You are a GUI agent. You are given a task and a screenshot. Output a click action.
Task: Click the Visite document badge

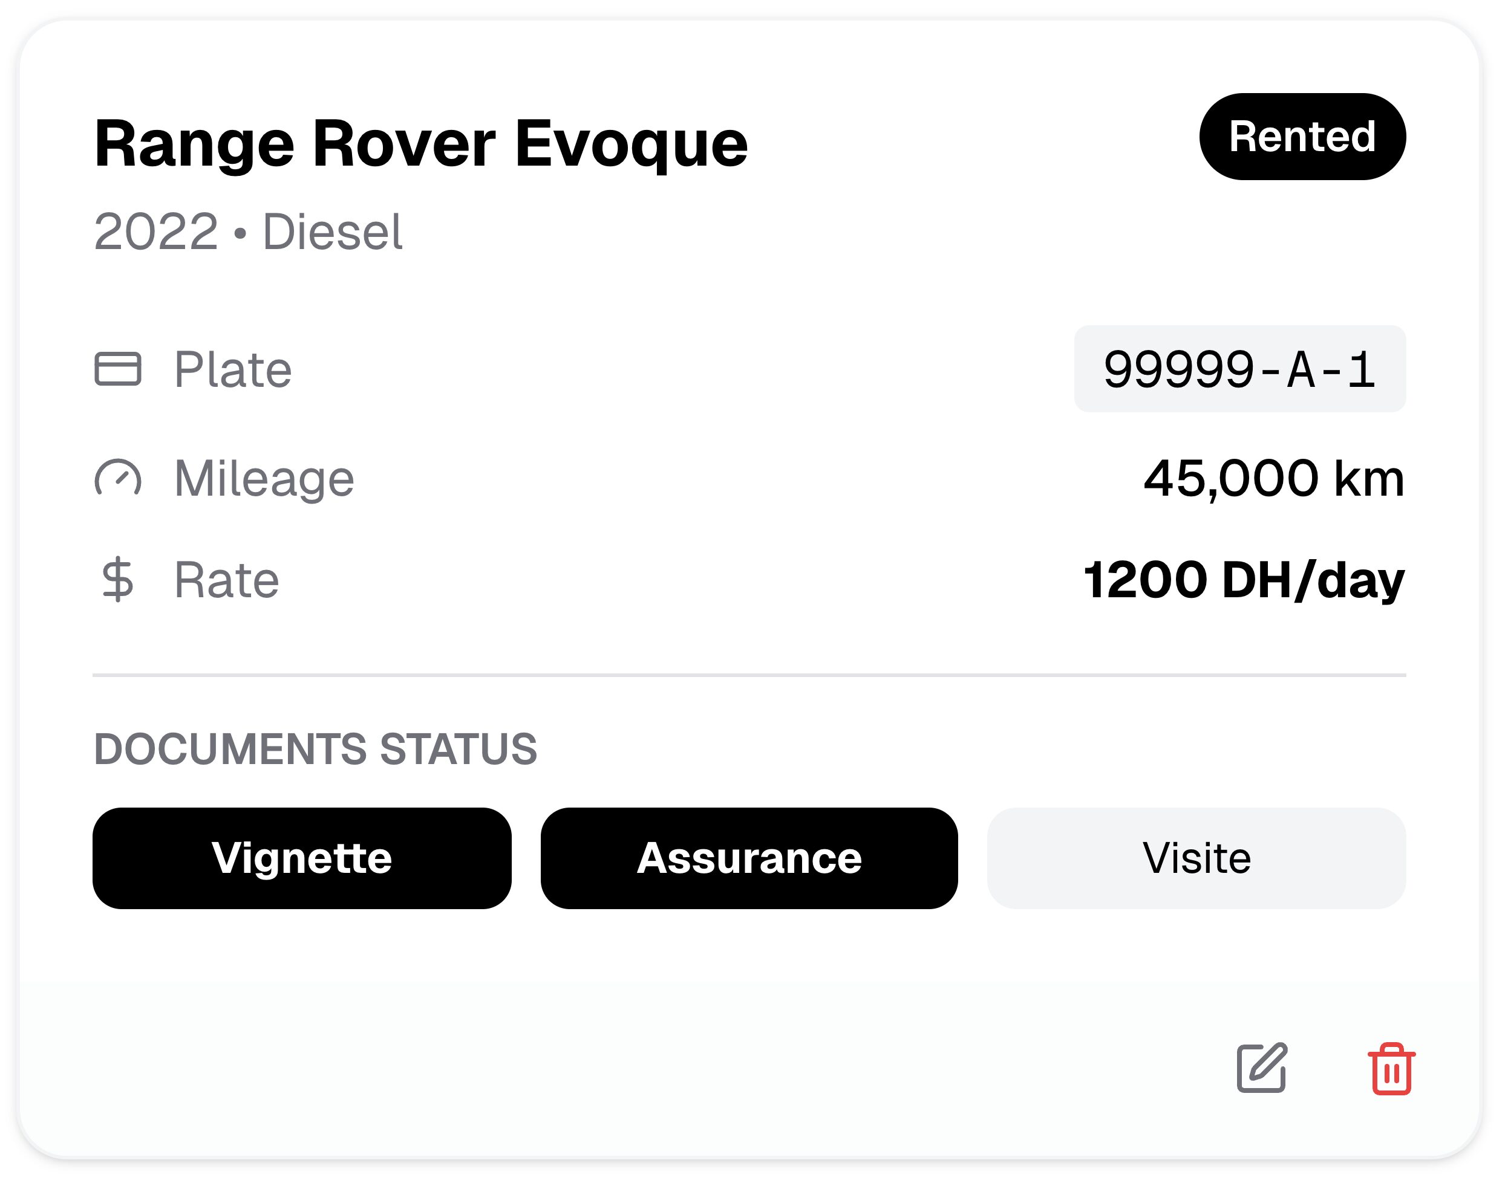pos(1196,858)
